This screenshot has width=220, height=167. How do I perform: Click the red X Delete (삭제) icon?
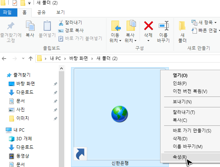tap(149, 26)
